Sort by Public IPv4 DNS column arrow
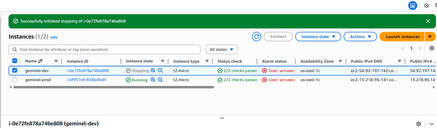Viewport: 437px width, 128px height. 399,61
